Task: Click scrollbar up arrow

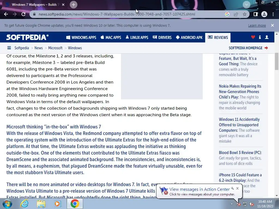Action: tap(277, 34)
